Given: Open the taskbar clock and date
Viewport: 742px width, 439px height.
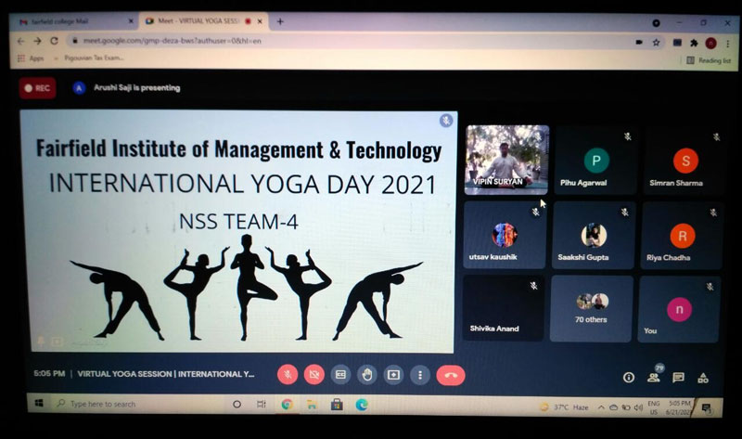Looking at the screenshot, I should point(679,407).
